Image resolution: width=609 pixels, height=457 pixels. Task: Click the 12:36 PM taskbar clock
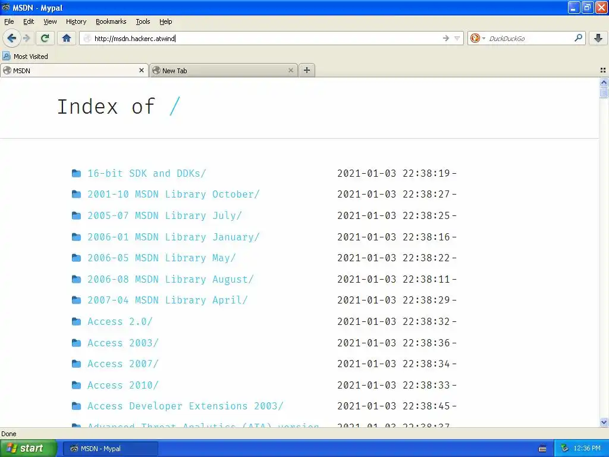pos(587,449)
